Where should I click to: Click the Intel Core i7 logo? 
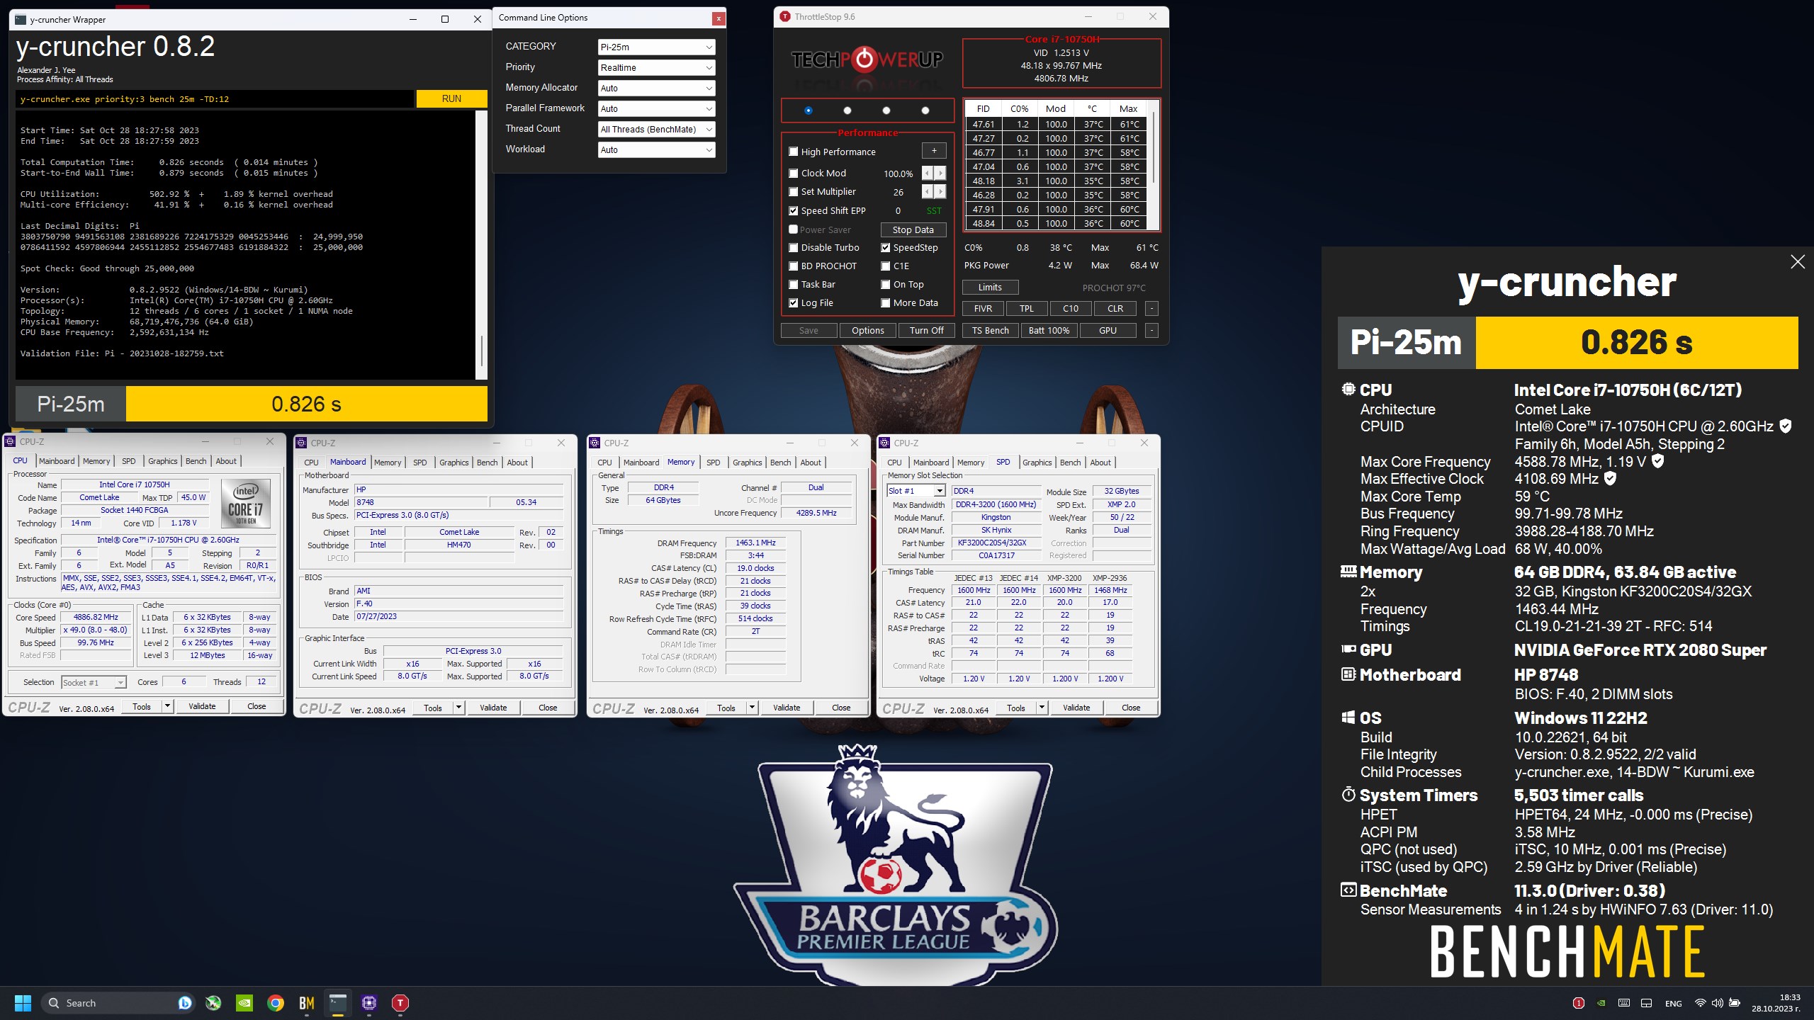246,504
